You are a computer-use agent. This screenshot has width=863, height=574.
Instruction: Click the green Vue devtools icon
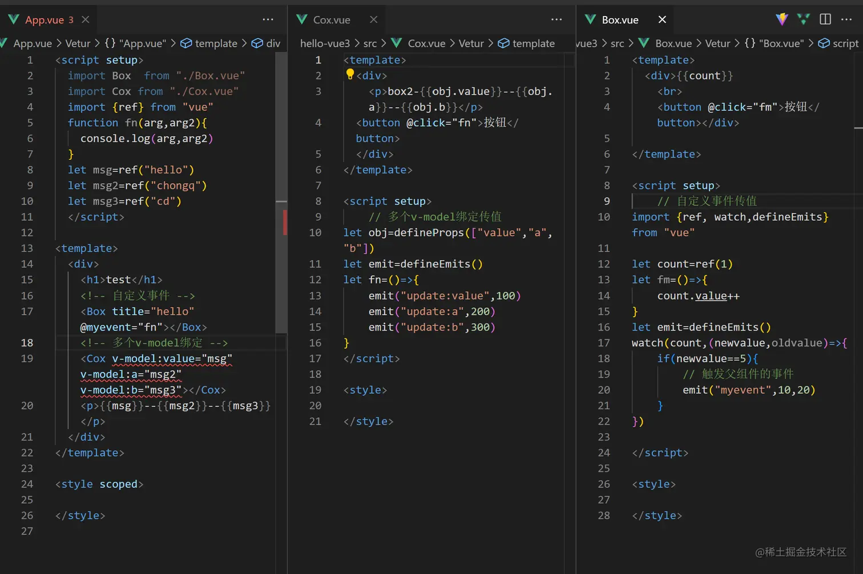point(804,19)
